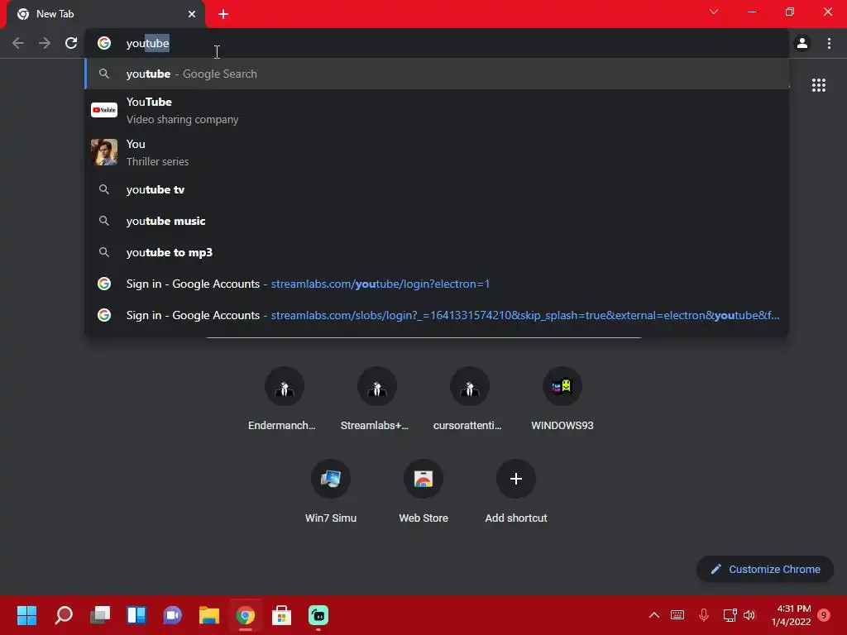This screenshot has width=847, height=635.
Task: Pick the 'youtube tv' suggestion
Action: point(438,189)
